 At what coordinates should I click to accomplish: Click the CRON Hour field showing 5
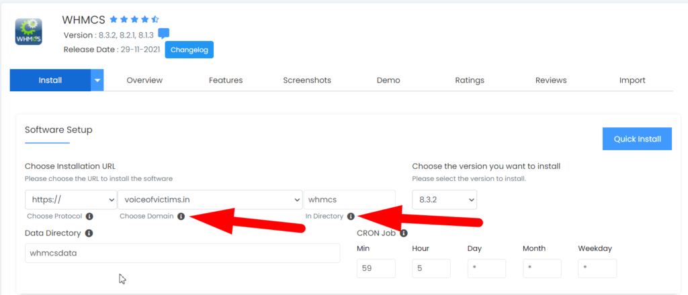tap(431, 268)
